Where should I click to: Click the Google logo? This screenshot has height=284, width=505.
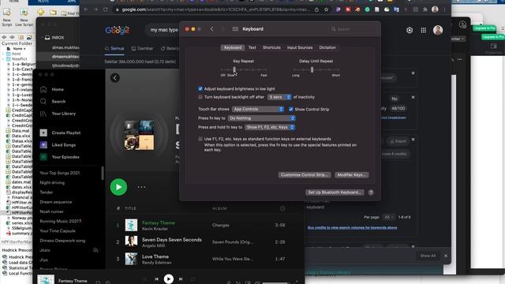click(118, 30)
